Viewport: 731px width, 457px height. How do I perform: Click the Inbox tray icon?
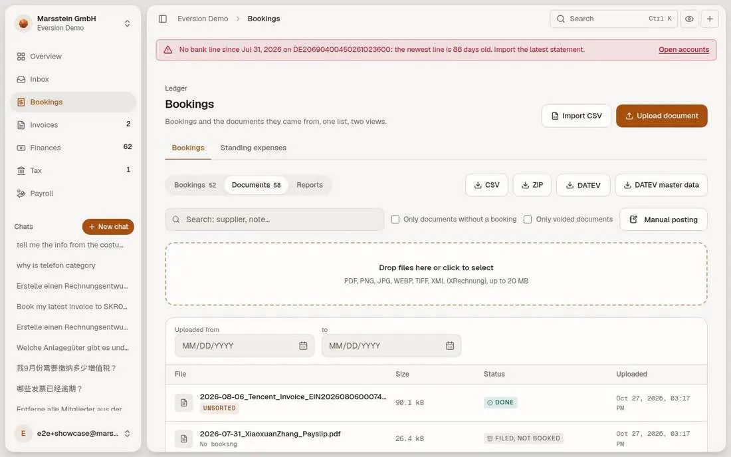click(21, 79)
